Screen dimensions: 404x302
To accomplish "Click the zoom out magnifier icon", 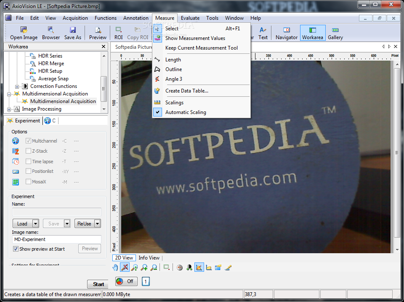I will (x=154, y=268).
